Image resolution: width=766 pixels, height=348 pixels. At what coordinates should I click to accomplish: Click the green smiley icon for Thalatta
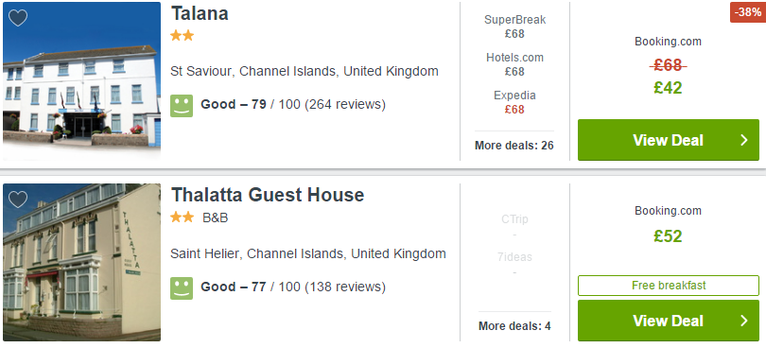(x=182, y=287)
